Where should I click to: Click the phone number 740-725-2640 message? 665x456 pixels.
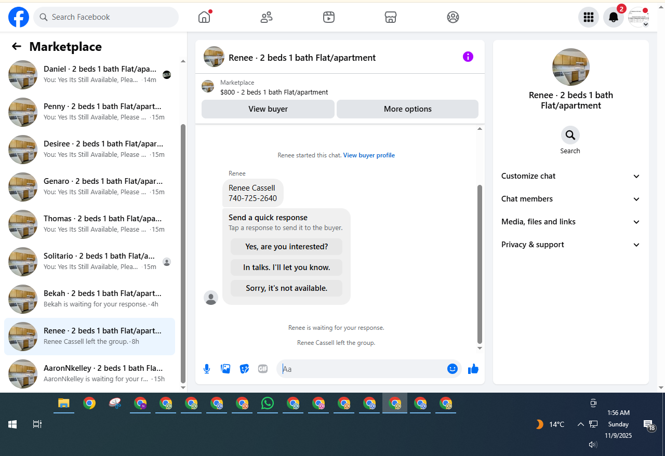[253, 198]
